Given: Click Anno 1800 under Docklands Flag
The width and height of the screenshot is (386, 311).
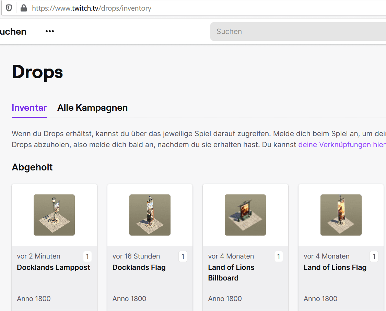Looking at the screenshot, I should pyautogui.click(x=129, y=299).
